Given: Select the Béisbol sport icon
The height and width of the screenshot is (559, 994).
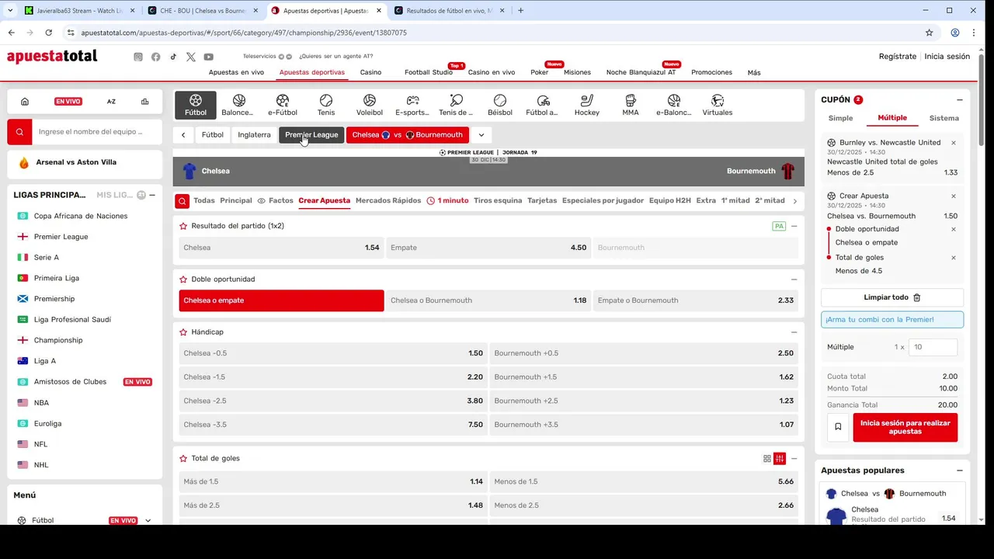Looking at the screenshot, I should pyautogui.click(x=500, y=105).
